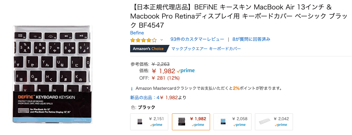The width and height of the screenshot is (352, 135).
Task: Select the ¥1,982 black color variant swatch
Action: click(x=191, y=122)
